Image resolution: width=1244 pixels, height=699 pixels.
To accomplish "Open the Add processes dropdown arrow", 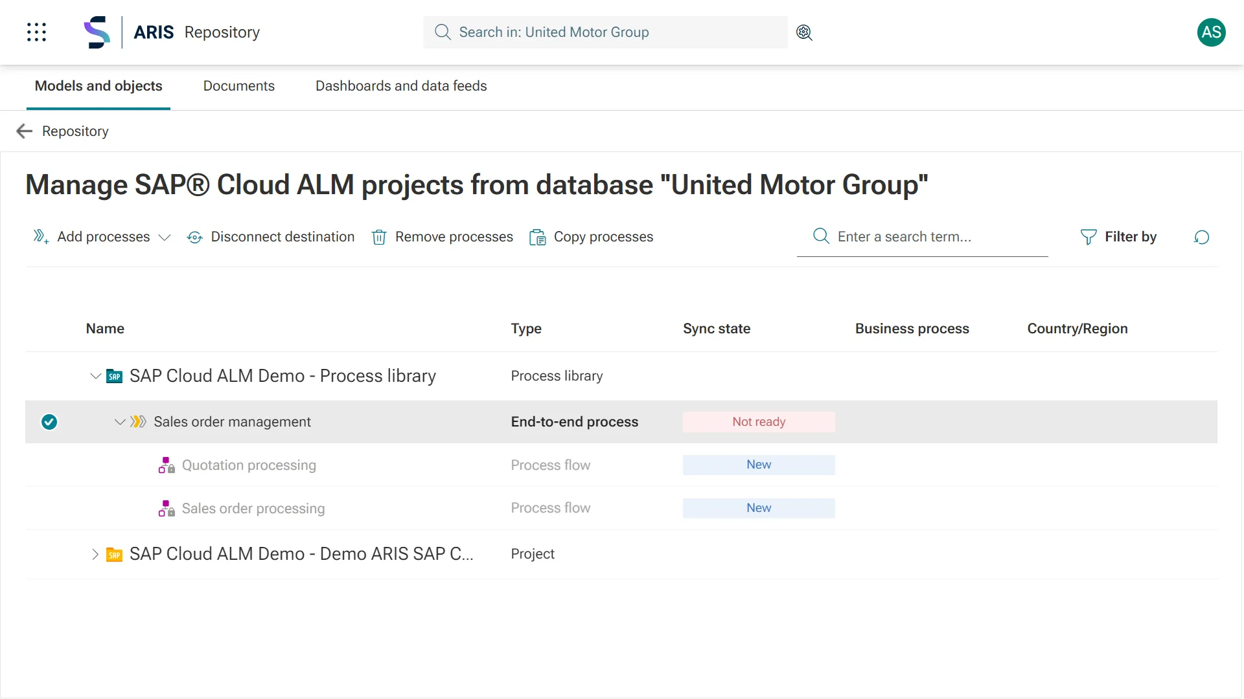I will click(165, 238).
